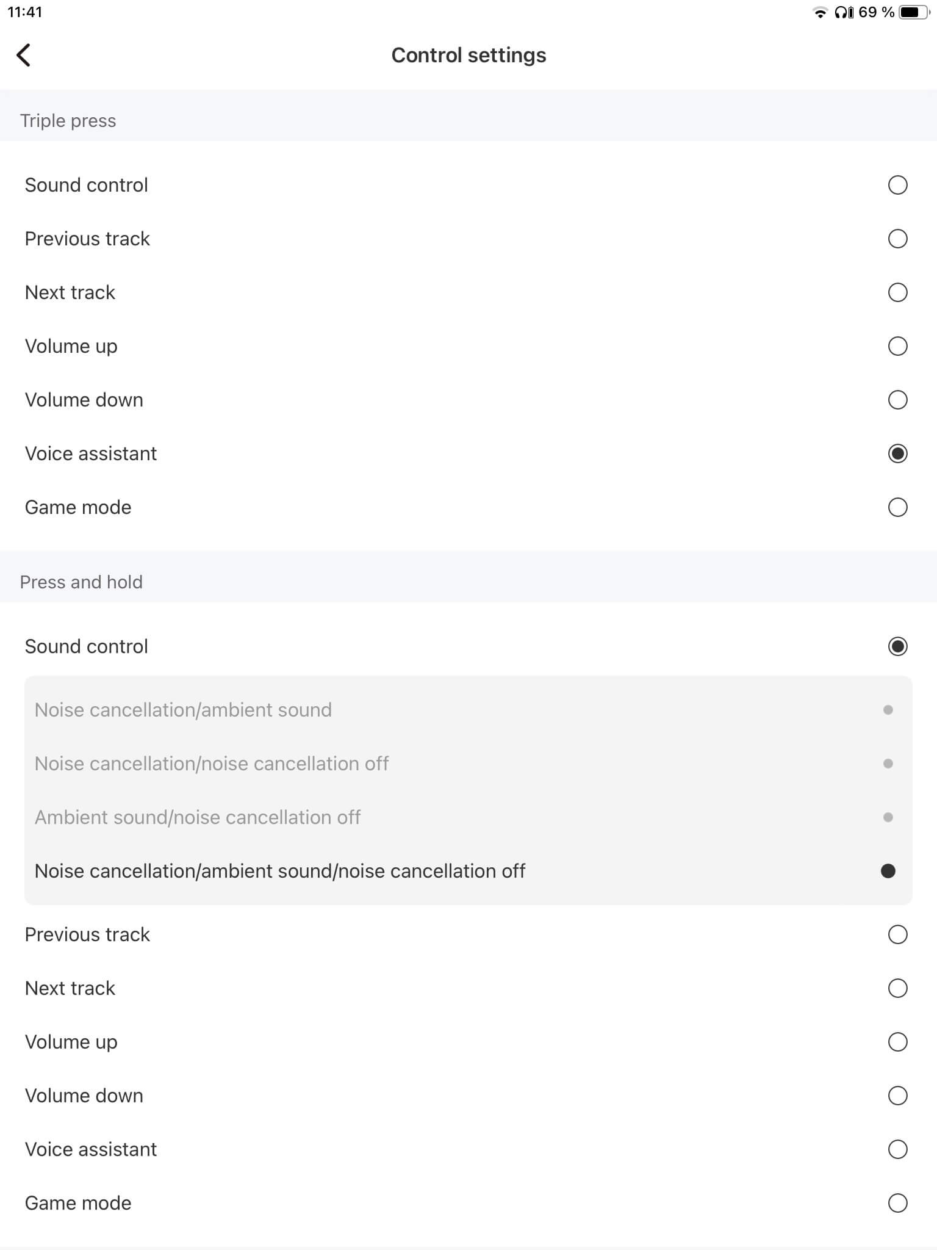
Task: Select Noise cancellation/ambient sound/noise cancellation off
Action: pos(888,871)
